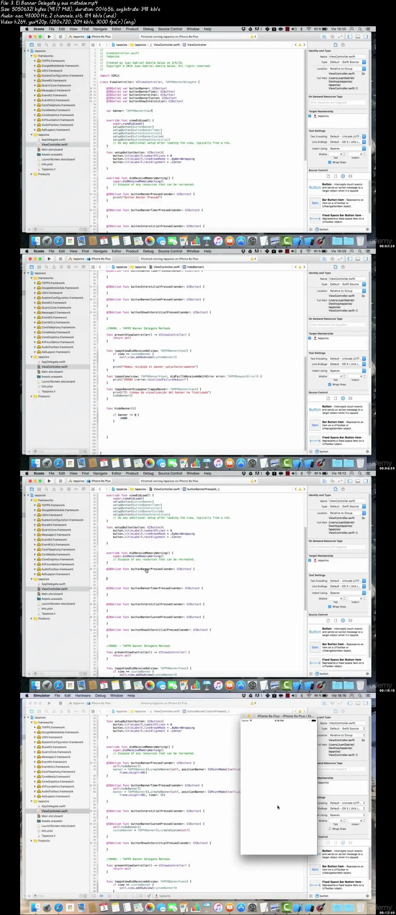Open Text Encoding dropdown in the 00:10:10 inspector

(x=347, y=581)
